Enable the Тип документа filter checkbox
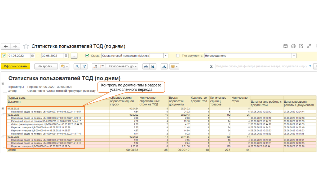Screen dimensions: 318x196 pos(178,56)
